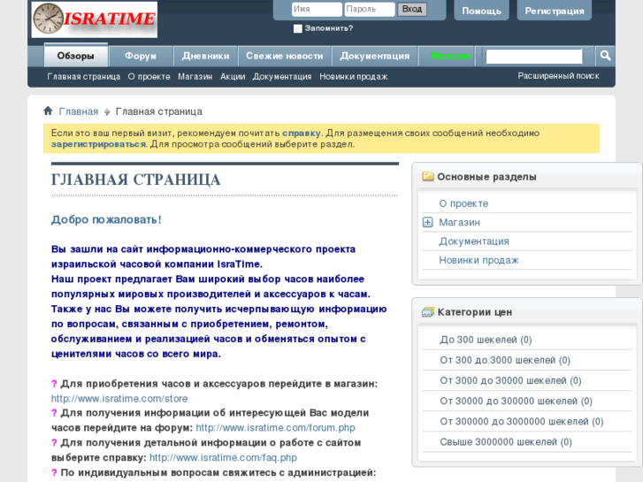Click the search magnifier icon
Image resolution: width=643 pixels, height=482 pixels.
click(x=605, y=56)
